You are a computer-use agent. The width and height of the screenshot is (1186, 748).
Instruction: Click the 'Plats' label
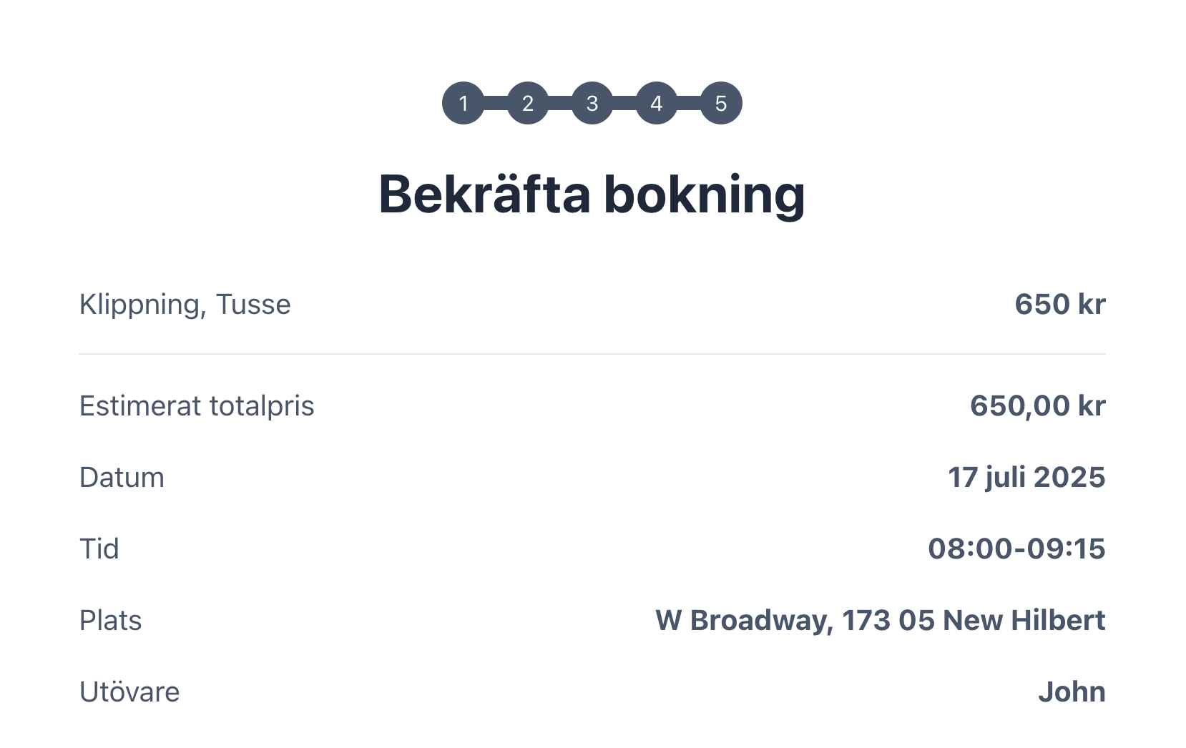(111, 621)
